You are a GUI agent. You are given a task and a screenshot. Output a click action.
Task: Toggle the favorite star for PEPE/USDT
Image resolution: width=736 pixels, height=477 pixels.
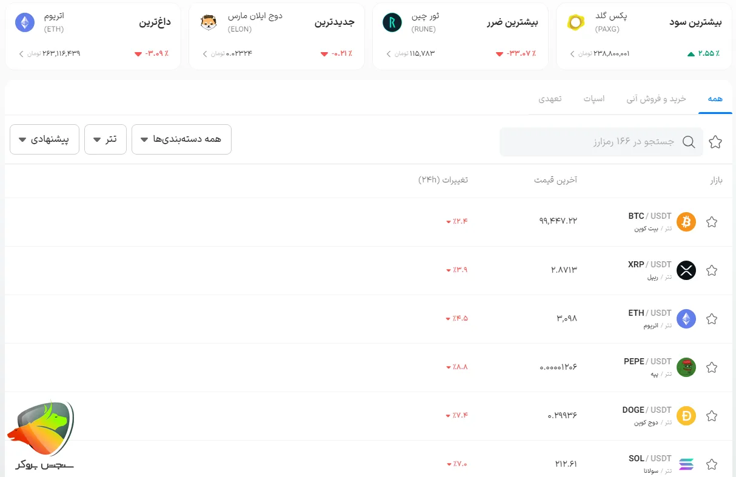pos(712,367)
